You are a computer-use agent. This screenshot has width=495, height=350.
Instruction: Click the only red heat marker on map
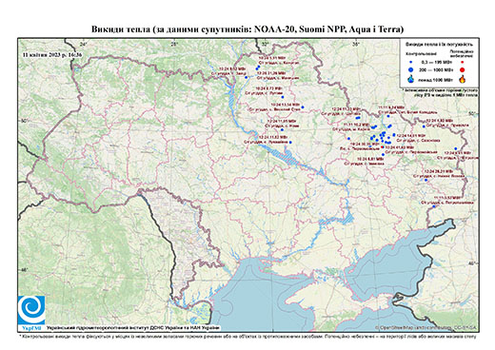click(x=383, y=147)
